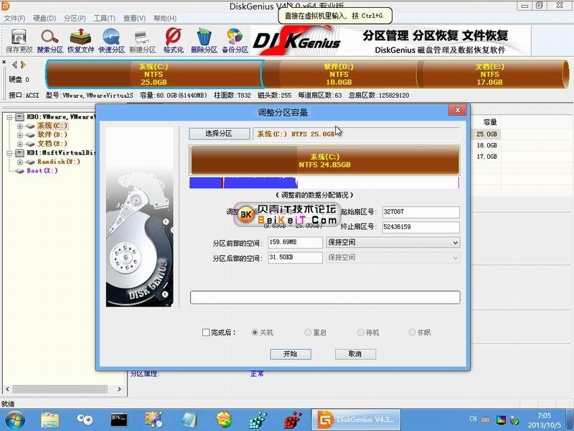Open the 分区前部的空间 保持空闲 dropdown
Screen dimensions: 574x431
[393, 242]
